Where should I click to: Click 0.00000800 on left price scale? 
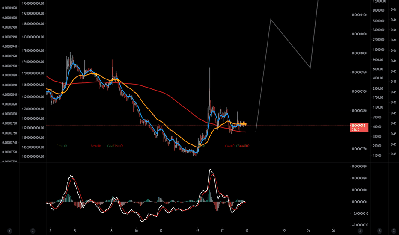pos(9,114)
